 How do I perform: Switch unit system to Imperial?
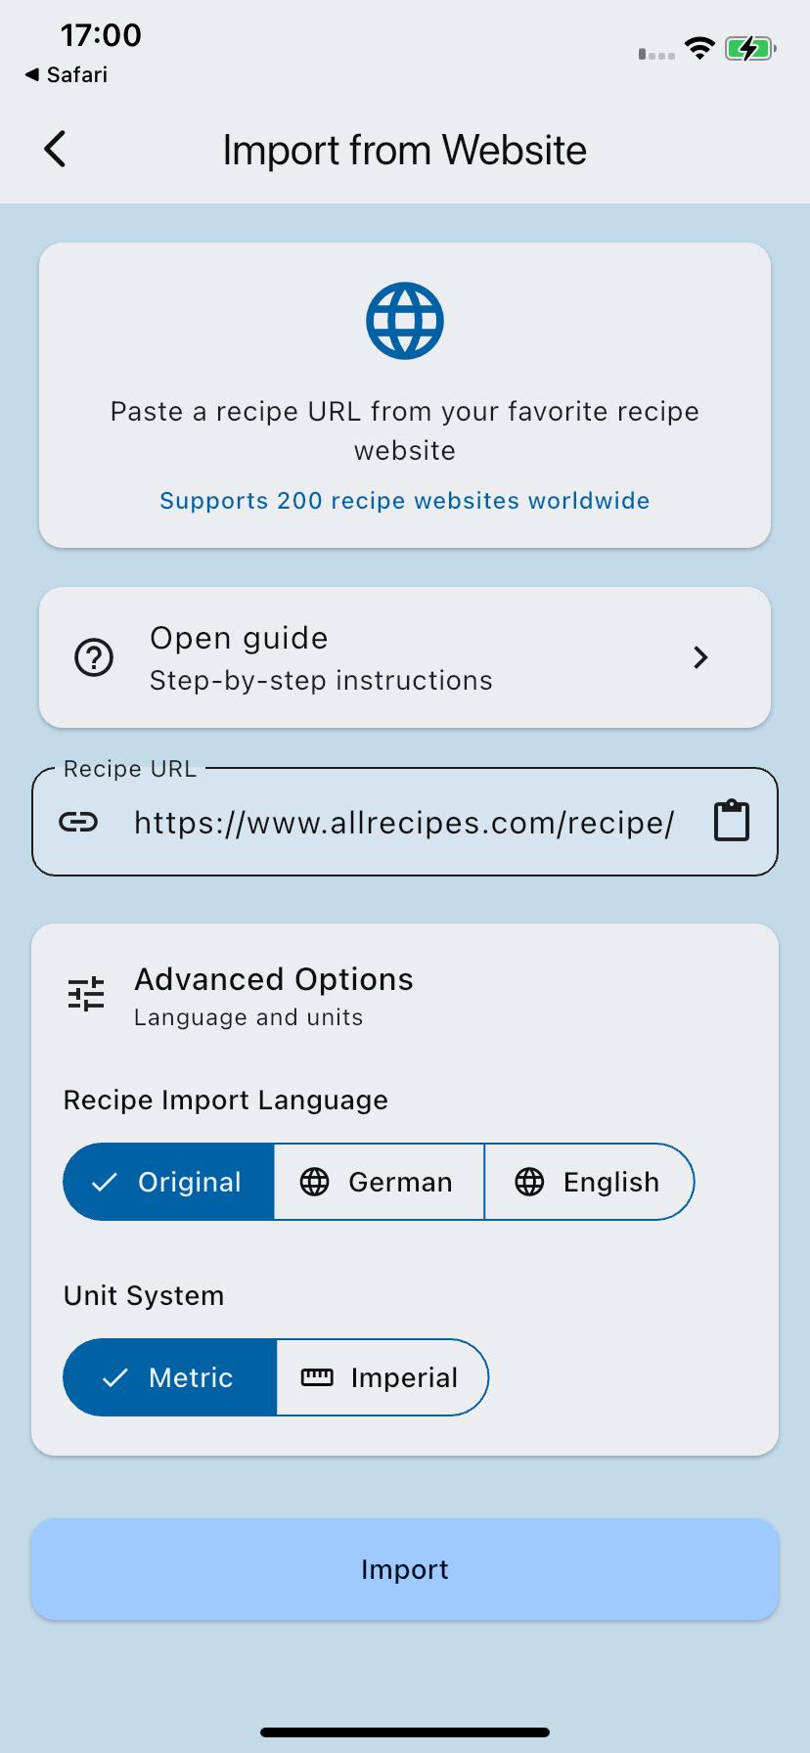tap(382, 1377)
